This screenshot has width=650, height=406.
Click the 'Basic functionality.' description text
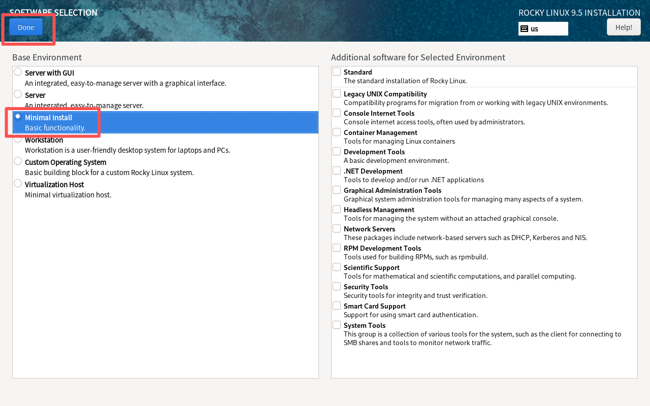55,128
